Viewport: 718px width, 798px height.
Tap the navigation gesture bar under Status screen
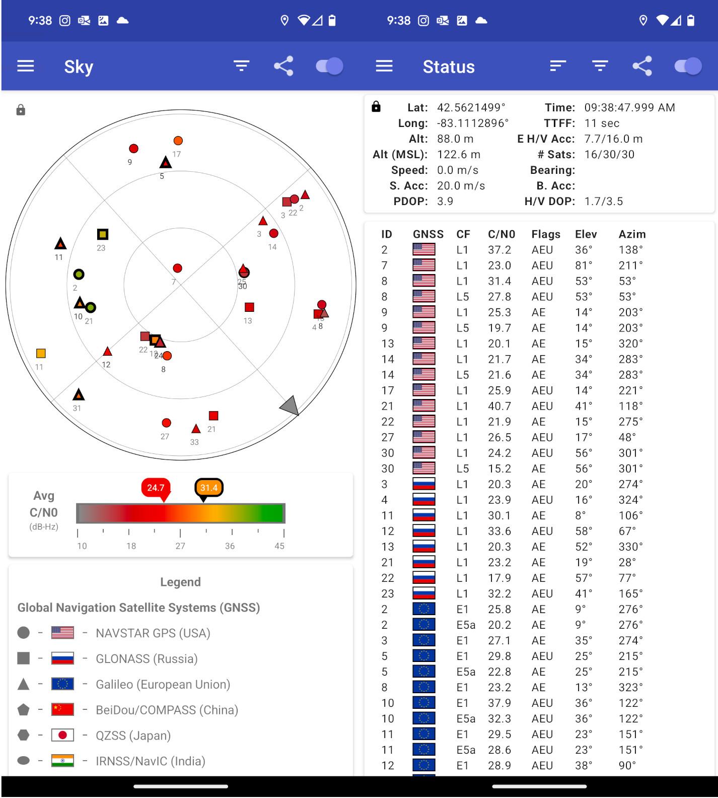coord(539,786)
